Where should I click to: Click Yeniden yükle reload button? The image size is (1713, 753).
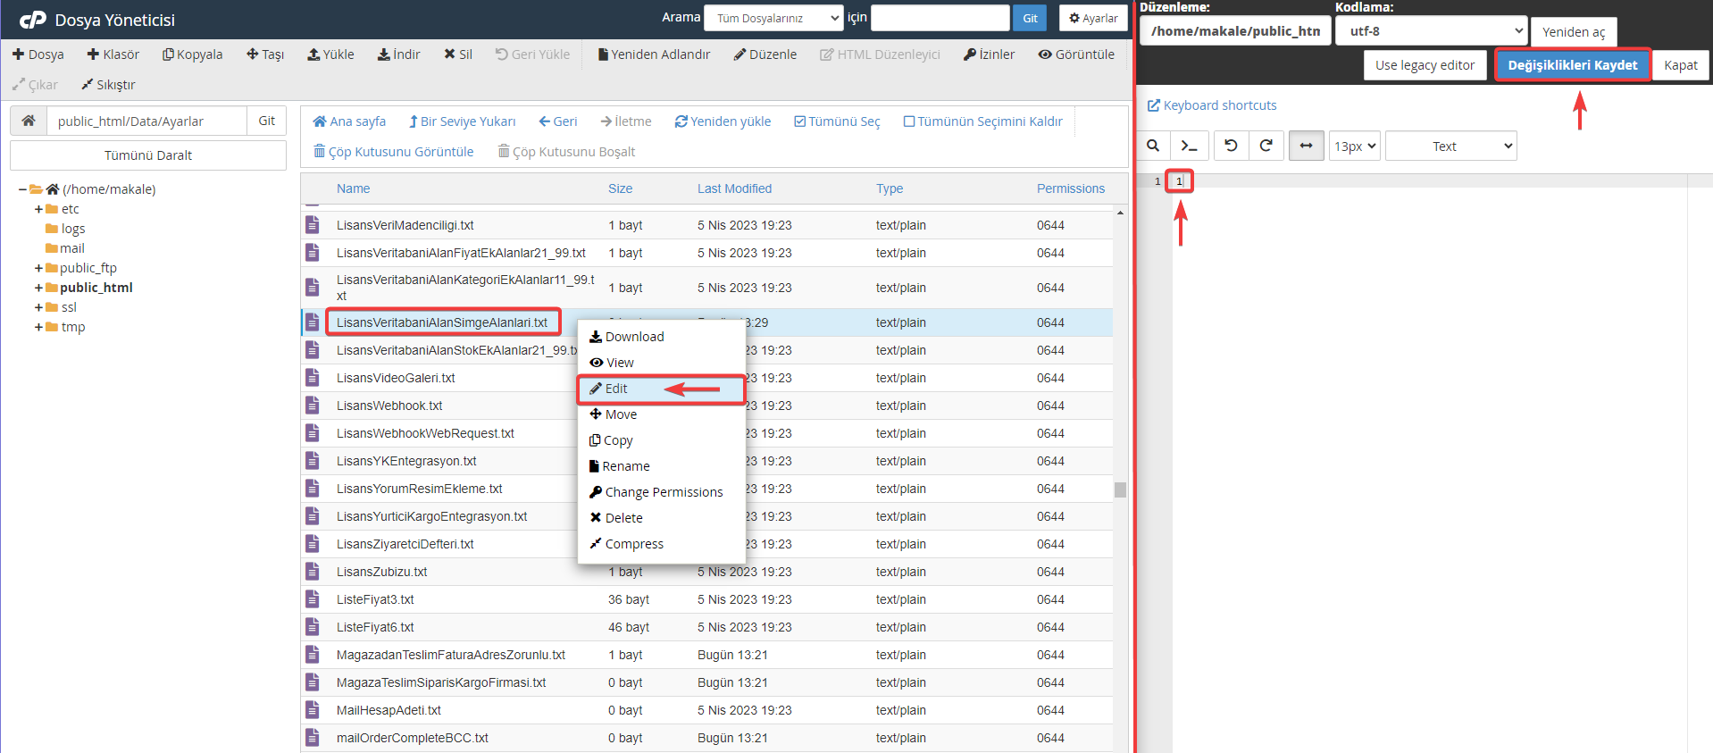[x=723, y=121]
